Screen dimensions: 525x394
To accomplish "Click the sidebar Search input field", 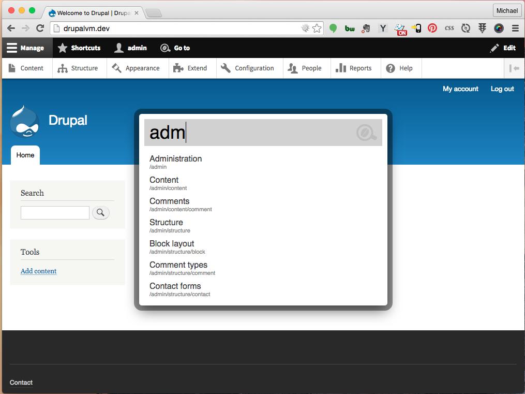I will pos(55,213).
